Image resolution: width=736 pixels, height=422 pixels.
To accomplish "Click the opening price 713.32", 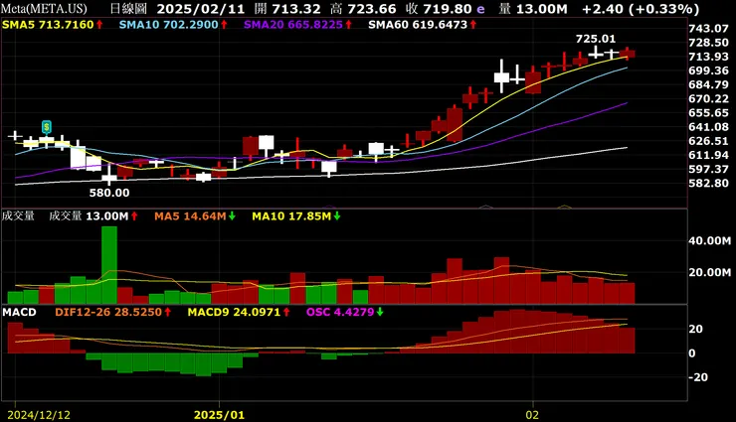I will coord(294,9).
